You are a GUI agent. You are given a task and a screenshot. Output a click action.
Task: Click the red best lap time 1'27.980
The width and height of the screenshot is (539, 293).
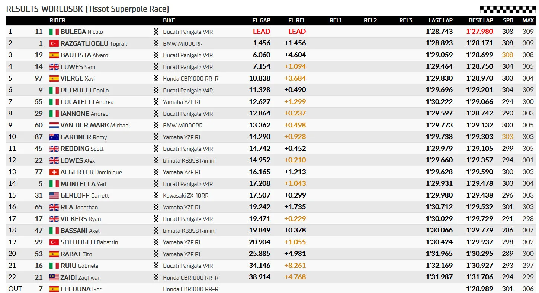pos(480,32)
